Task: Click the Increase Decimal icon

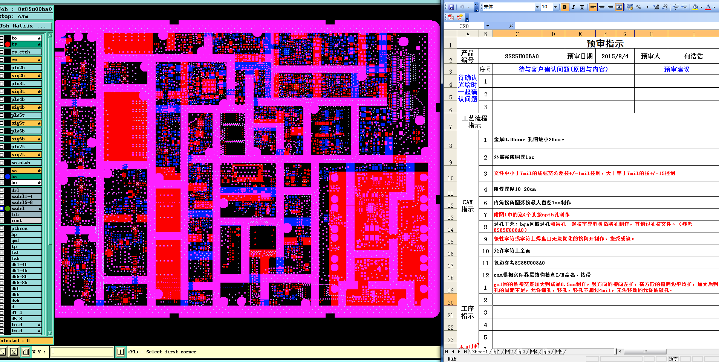Action: (656, 7)
